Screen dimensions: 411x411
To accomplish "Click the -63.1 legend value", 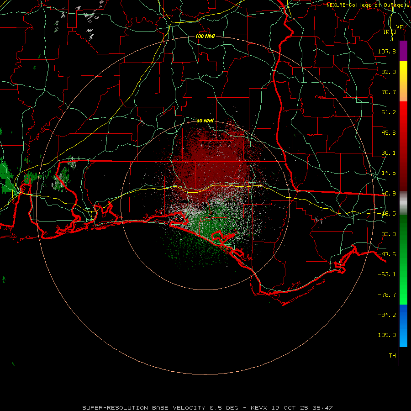I will tap(387, 274).
